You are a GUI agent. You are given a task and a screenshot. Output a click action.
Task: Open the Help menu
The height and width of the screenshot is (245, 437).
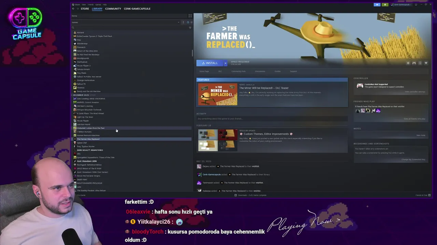pyautogui.click(x=105, y=4)
